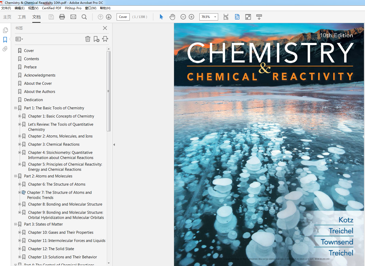Close the bookmarks panel
This screenshot has width=365, height=266.
[x=105, y=28]
